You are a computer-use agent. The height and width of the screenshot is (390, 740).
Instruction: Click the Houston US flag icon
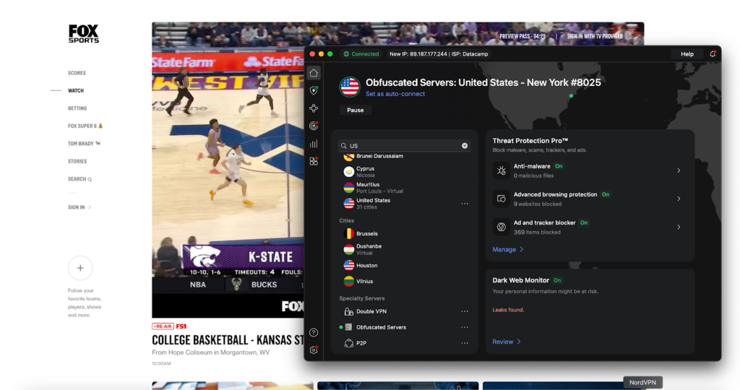[349, 266]
